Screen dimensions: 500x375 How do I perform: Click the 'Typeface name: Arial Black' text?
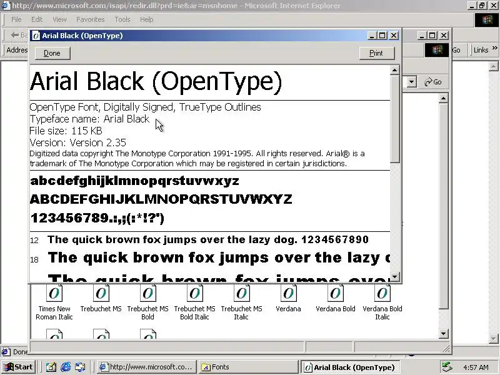tap(89, 119)
